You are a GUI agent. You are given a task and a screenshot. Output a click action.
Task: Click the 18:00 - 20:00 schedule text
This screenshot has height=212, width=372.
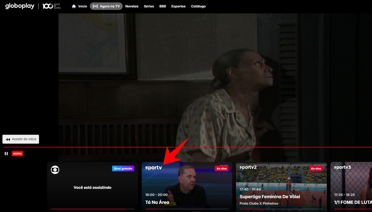(157, 195)
